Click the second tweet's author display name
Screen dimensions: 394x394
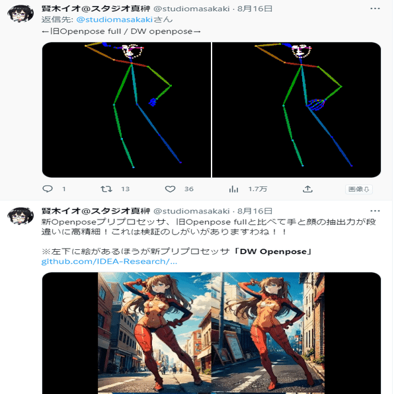(x=96, y=211)
